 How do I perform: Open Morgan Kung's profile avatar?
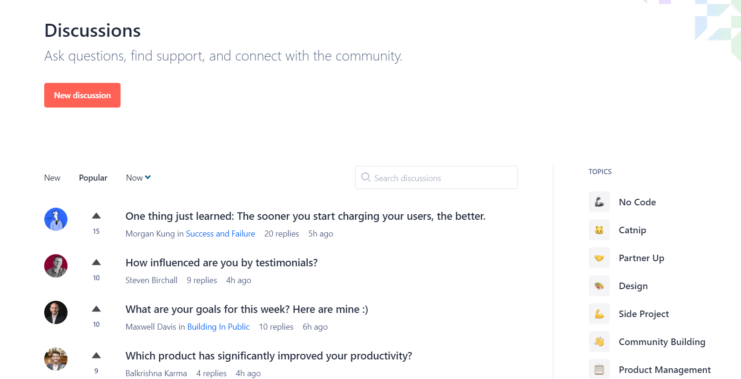coord(56,219)
